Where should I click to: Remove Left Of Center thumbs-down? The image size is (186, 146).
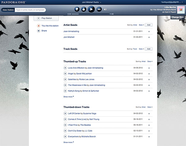tap(149, 114)
